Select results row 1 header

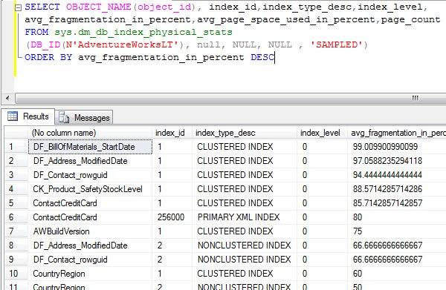click(16, 147)
